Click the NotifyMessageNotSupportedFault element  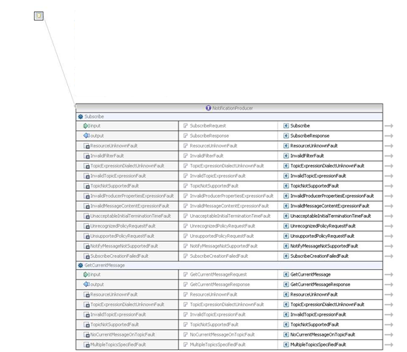coord(324,246)
